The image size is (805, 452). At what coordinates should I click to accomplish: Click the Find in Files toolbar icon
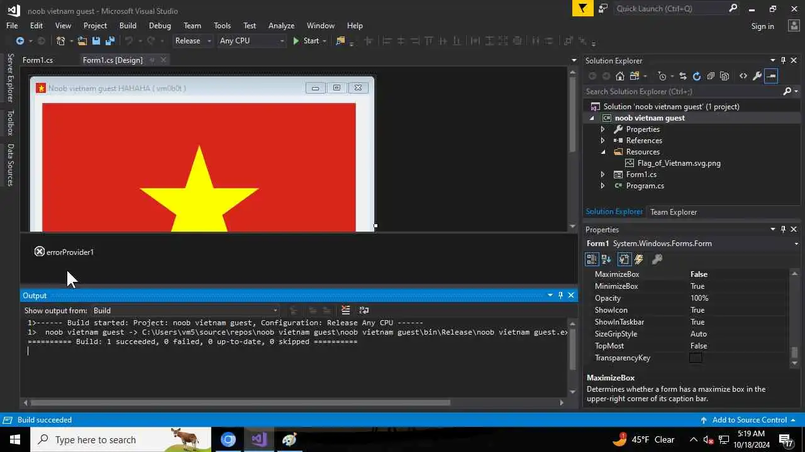340,41
